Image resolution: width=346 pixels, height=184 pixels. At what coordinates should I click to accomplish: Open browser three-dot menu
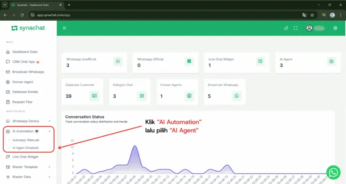coord(341,15)
